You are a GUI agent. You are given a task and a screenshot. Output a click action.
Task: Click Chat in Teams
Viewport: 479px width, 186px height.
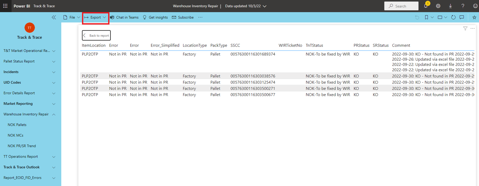click(124, 17)
